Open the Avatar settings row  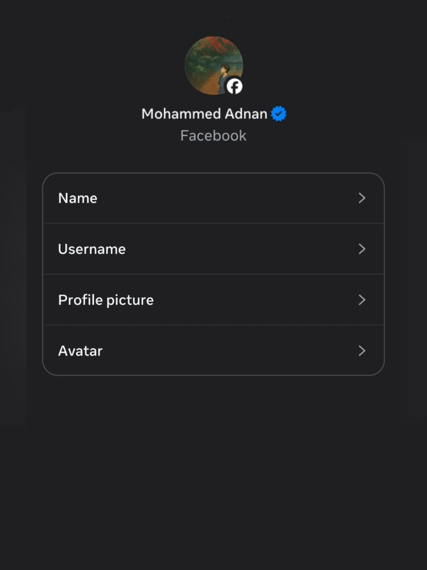tap(213, 350)
